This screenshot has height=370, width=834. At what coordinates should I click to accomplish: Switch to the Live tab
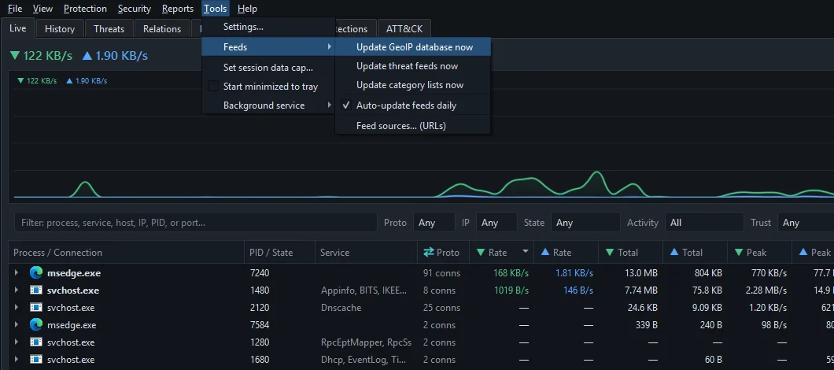(17, 28)
